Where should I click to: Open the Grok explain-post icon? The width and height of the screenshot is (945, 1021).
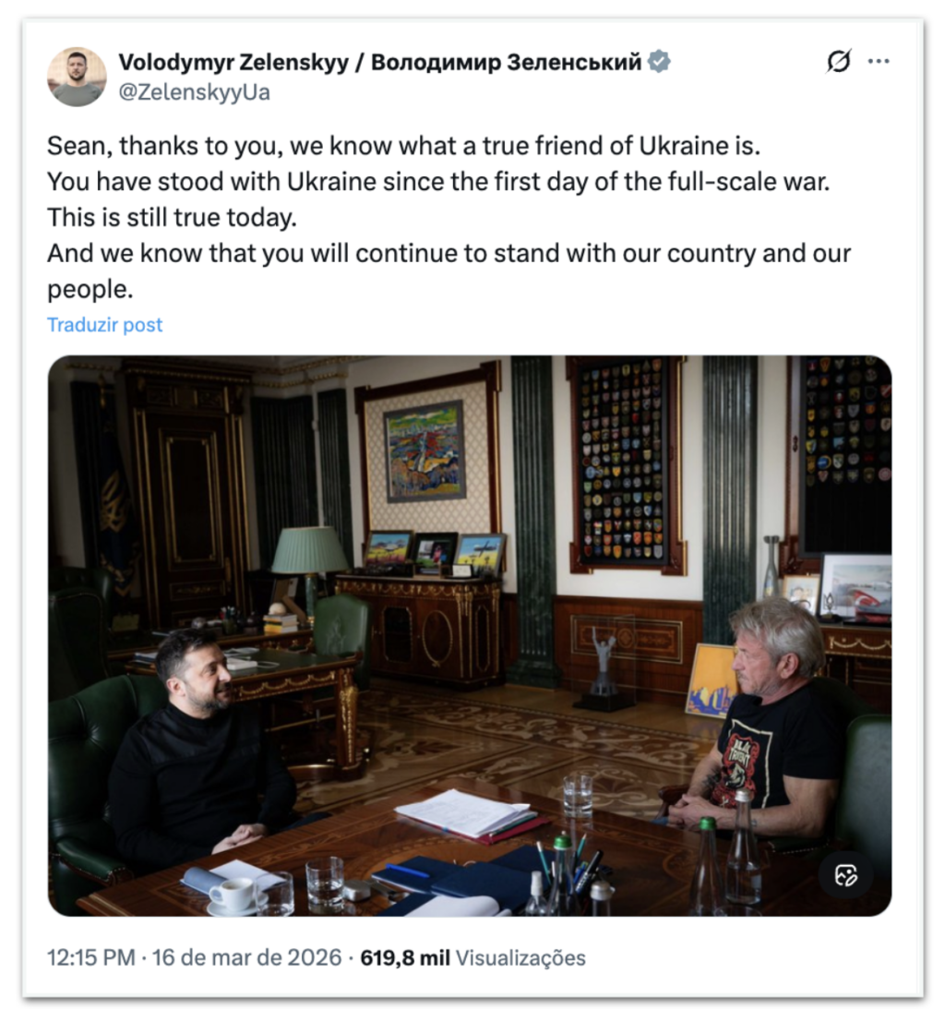coord(838,62)
